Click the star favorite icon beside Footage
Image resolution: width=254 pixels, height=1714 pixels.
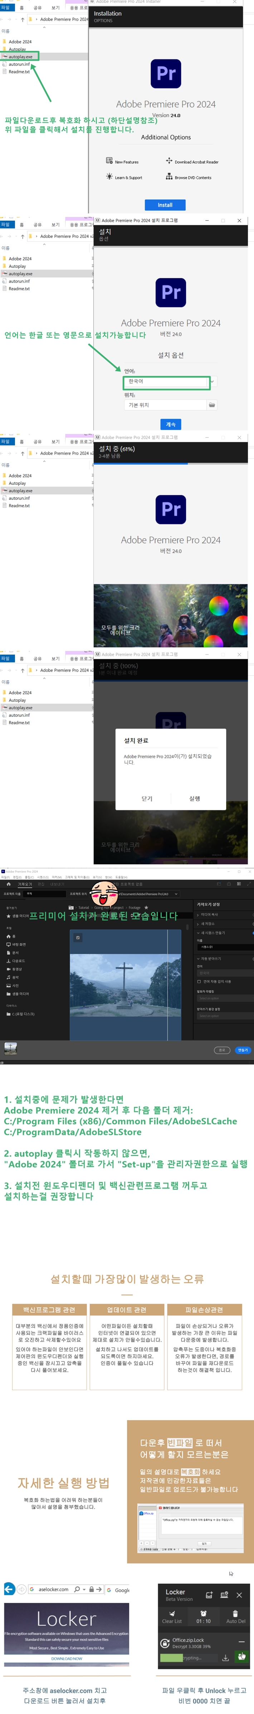pos(146,907)
